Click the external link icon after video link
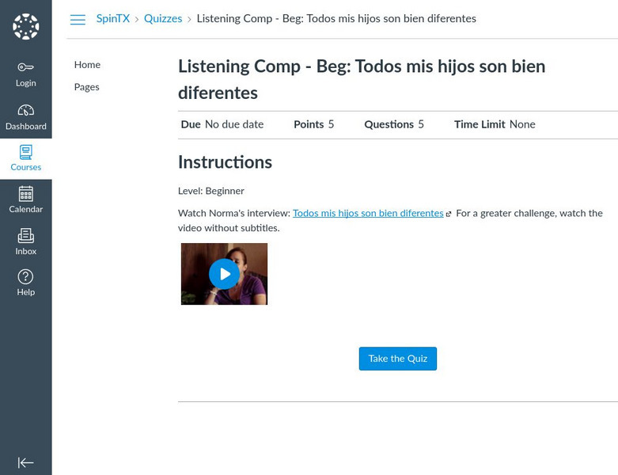 tap(449, 215)
